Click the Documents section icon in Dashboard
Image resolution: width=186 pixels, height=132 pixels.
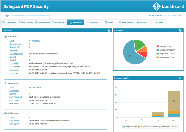pyautogui.click(x=6, y=83)
